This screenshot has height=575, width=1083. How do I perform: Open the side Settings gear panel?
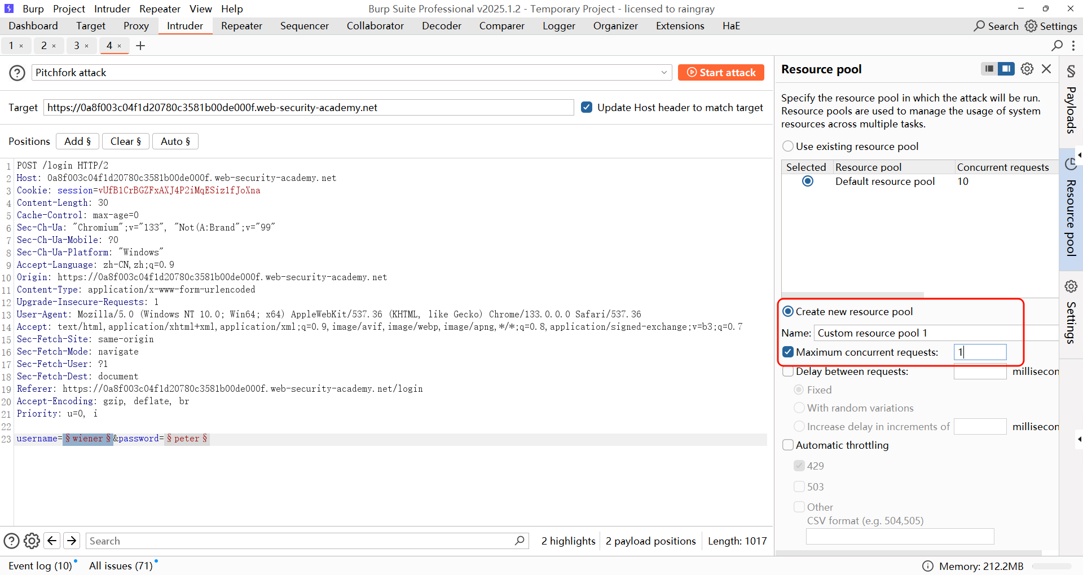1071,286
